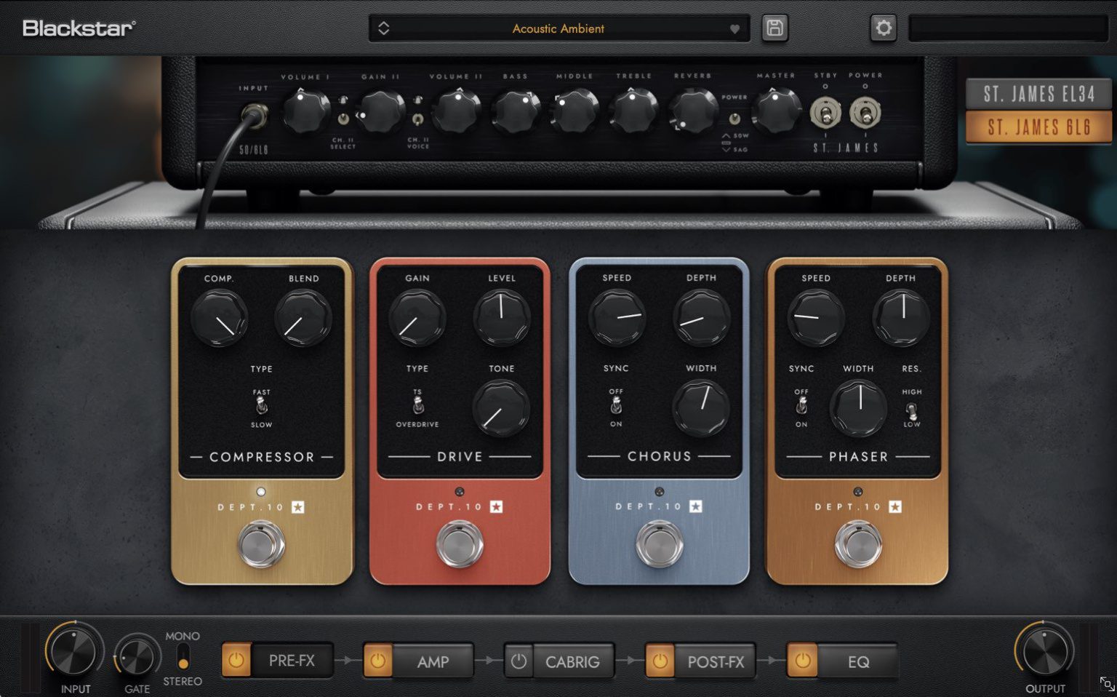Click the power icon on the PRE-FX module

[235, 661]
